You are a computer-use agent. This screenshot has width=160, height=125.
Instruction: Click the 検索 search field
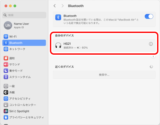[24, 15]
